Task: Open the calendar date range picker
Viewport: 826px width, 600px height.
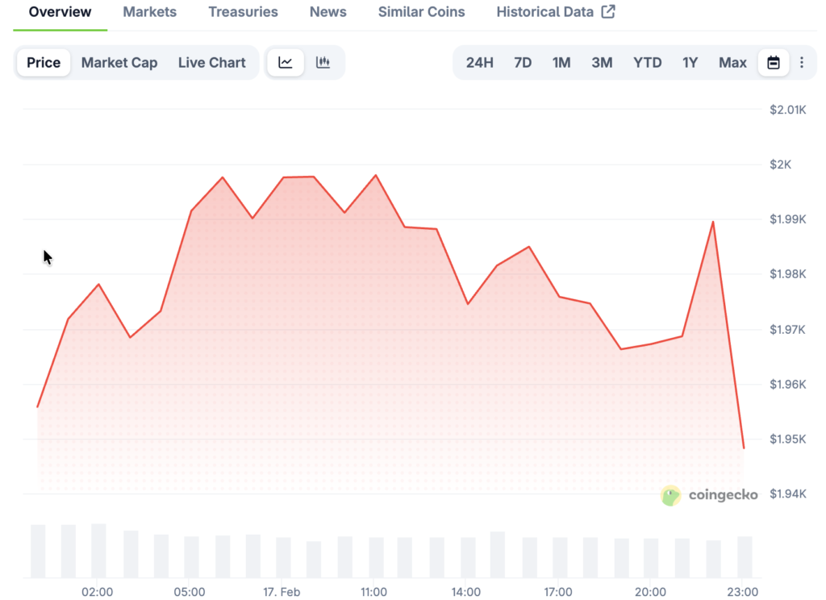Action: point(774,63)
